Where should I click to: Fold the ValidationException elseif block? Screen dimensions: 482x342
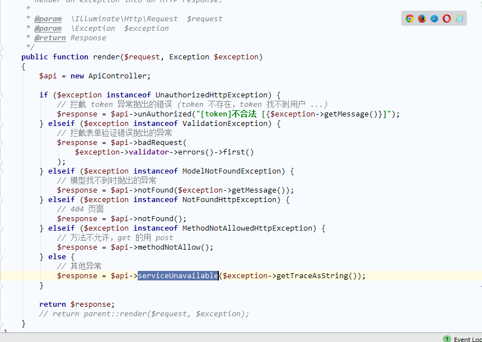click(2, 124)
